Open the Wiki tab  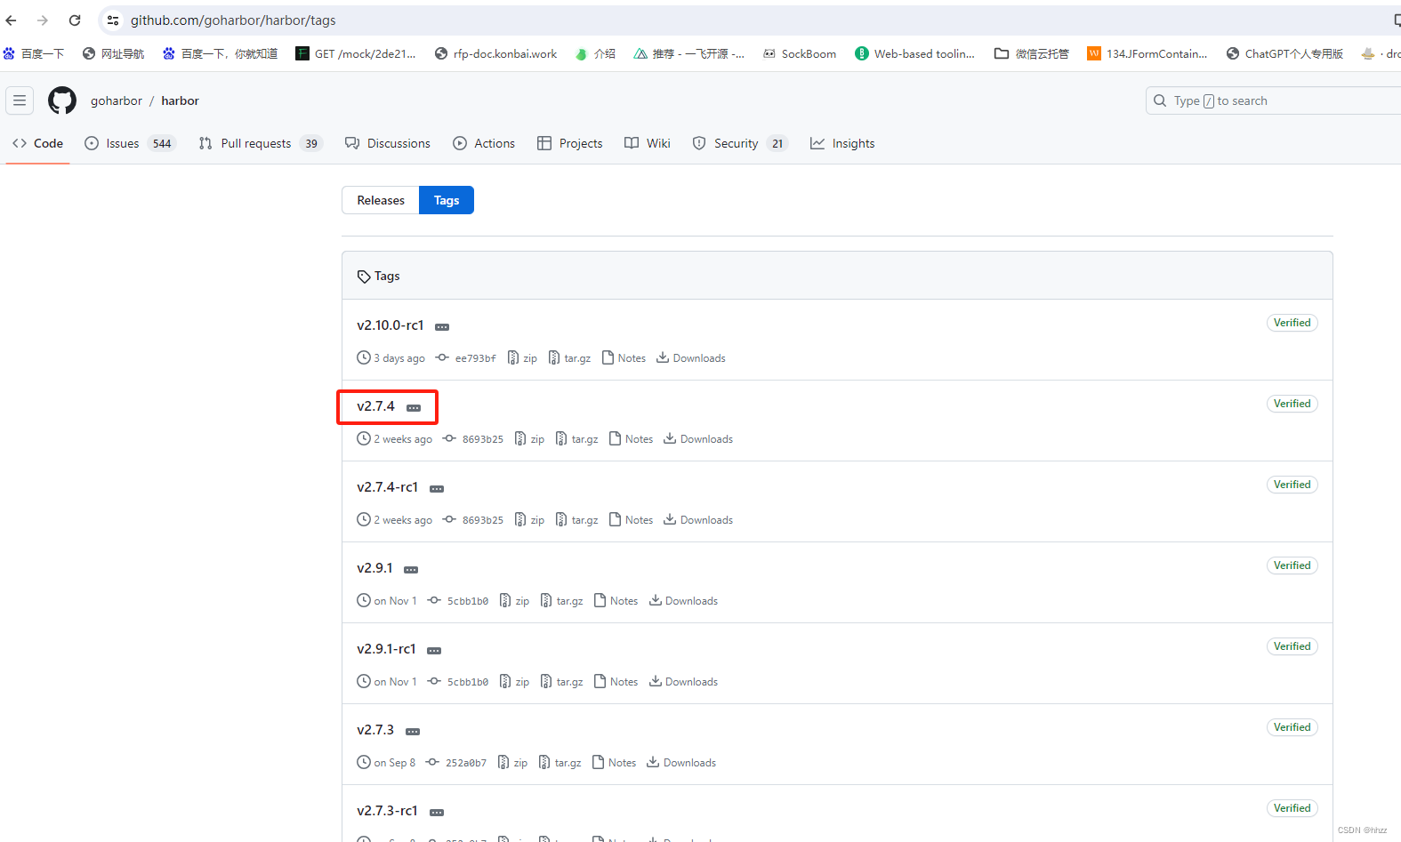coord(648,143)
